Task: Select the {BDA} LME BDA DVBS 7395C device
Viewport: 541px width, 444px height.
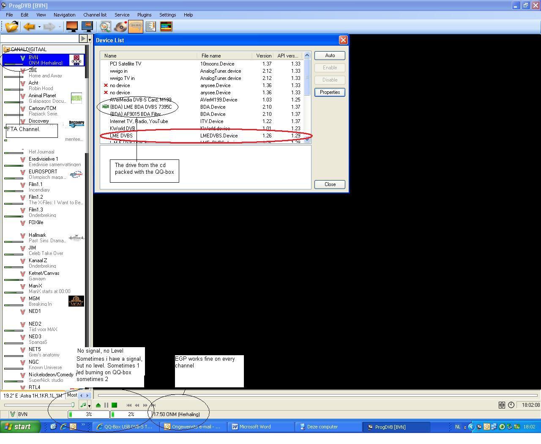Action: coord(202,107)
